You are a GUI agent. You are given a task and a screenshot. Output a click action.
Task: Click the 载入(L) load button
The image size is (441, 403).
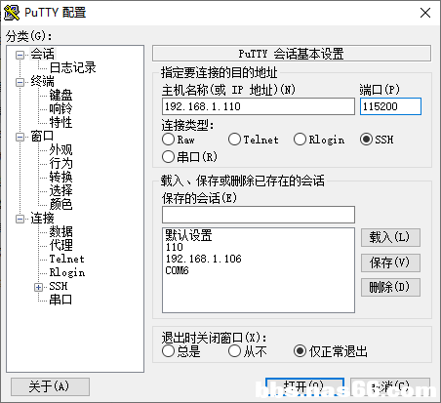(x=390, y=237)
